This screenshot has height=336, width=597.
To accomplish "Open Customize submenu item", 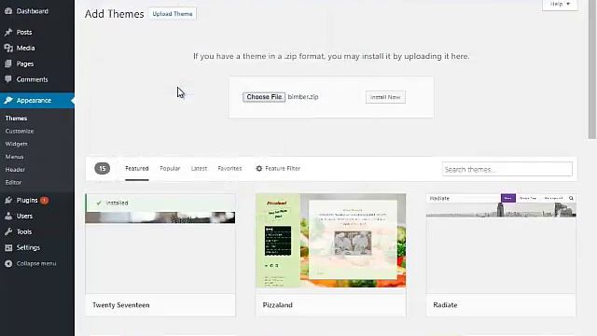I will pyautogui.click(x=20, y=131).
